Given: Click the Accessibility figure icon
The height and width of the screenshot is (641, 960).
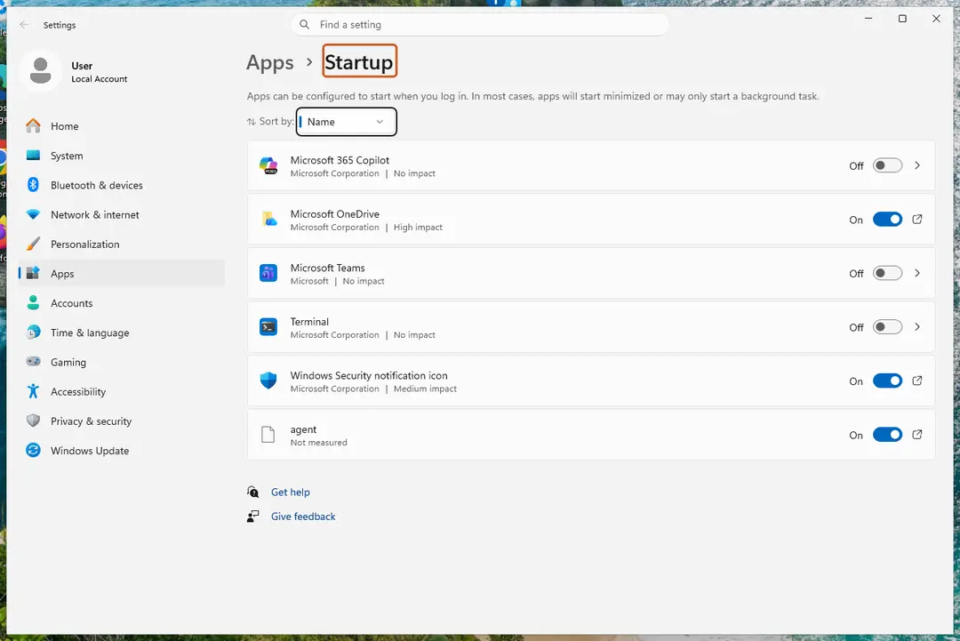Looking at the screenshot, I should coord(33,391).
